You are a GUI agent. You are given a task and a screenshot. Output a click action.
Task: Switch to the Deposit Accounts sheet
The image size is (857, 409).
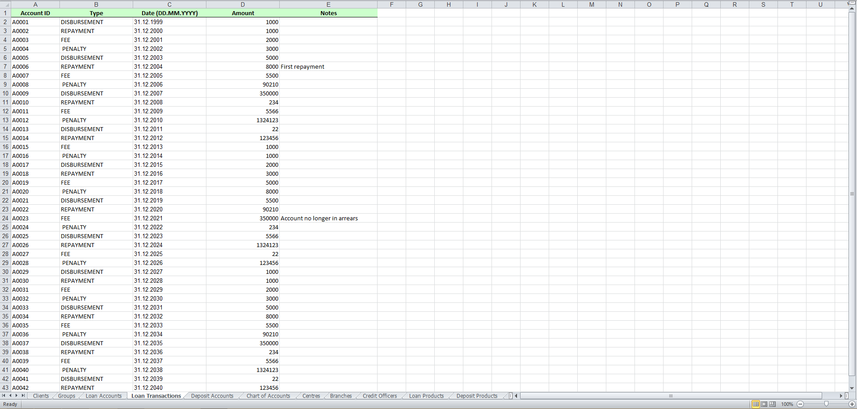(212, 396)
